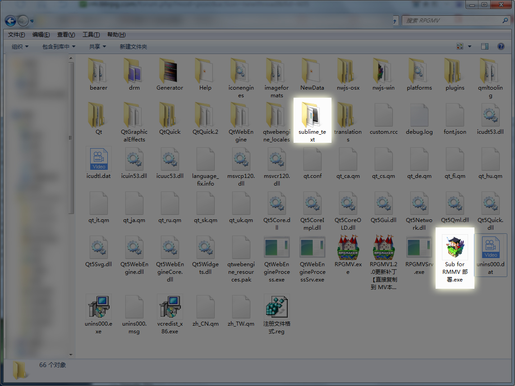Select Sub for RMMV 部署.exe icon

[x=455, y=247]
